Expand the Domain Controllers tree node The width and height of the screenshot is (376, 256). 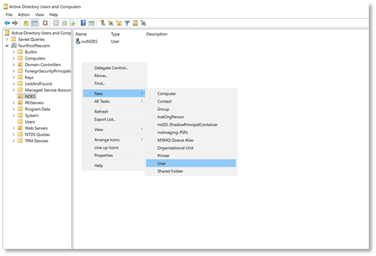(x=13, y=65)
